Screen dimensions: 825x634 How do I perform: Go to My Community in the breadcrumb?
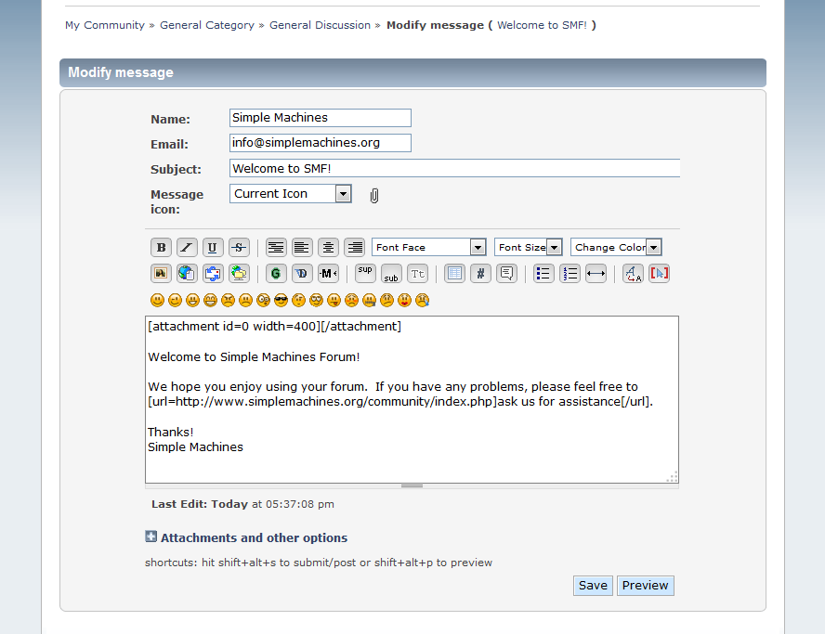coord(105,25)
